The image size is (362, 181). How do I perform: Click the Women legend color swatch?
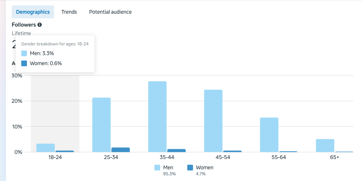[x=190, y=168]
